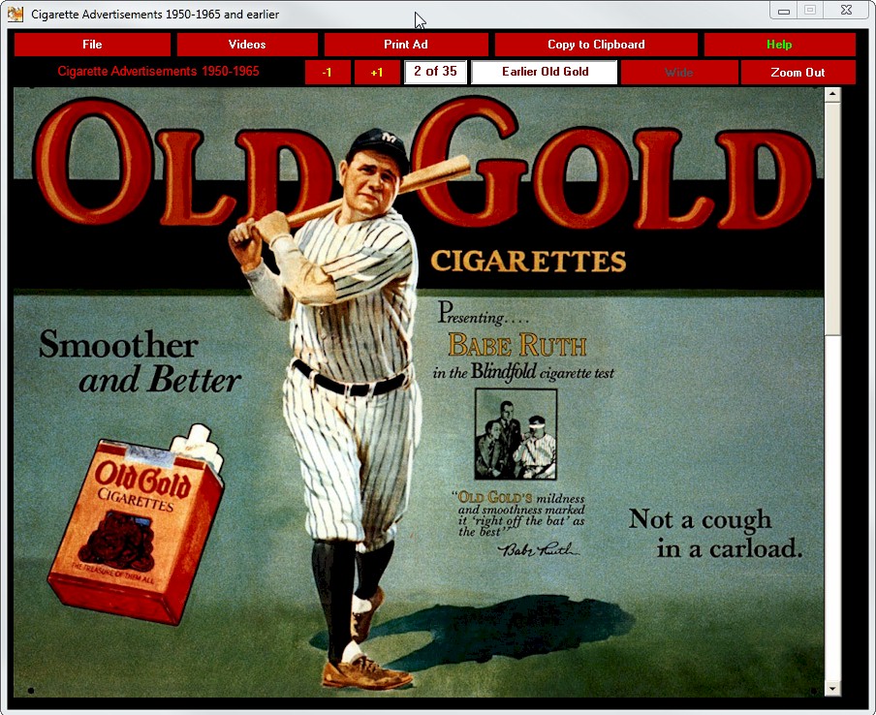The image size is (876, 715).
Task: Click the '2 of 35' counter field
Action: click(435, 72)
